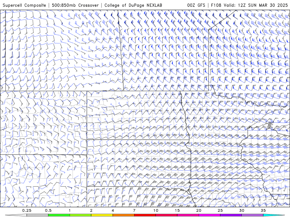Click the orange 4–7 color bar segment
Viewport: 290px width, 217px height.
[x=123, y=215]
